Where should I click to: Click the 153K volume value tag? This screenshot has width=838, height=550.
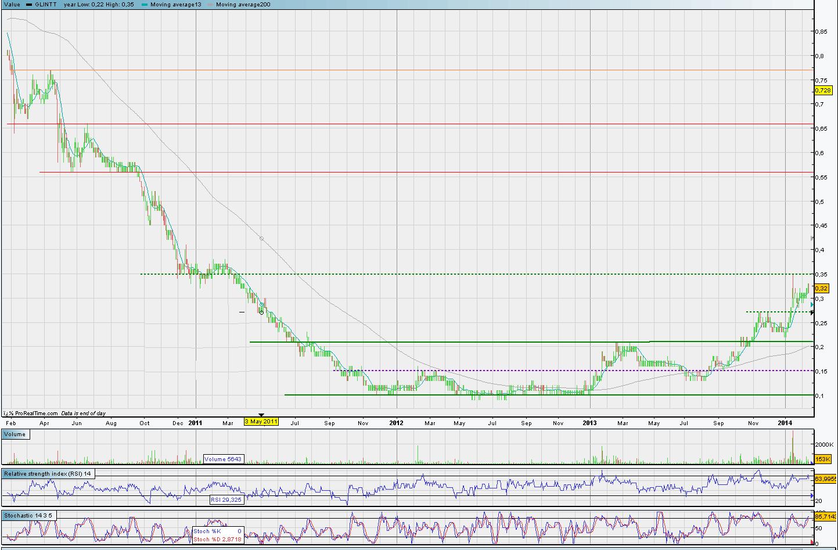822,459
